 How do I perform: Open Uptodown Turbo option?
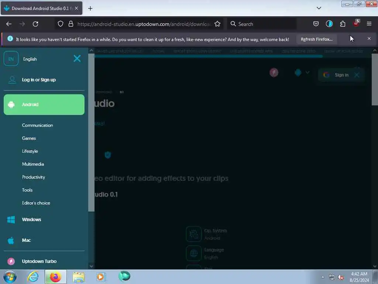tap(39, 261)
